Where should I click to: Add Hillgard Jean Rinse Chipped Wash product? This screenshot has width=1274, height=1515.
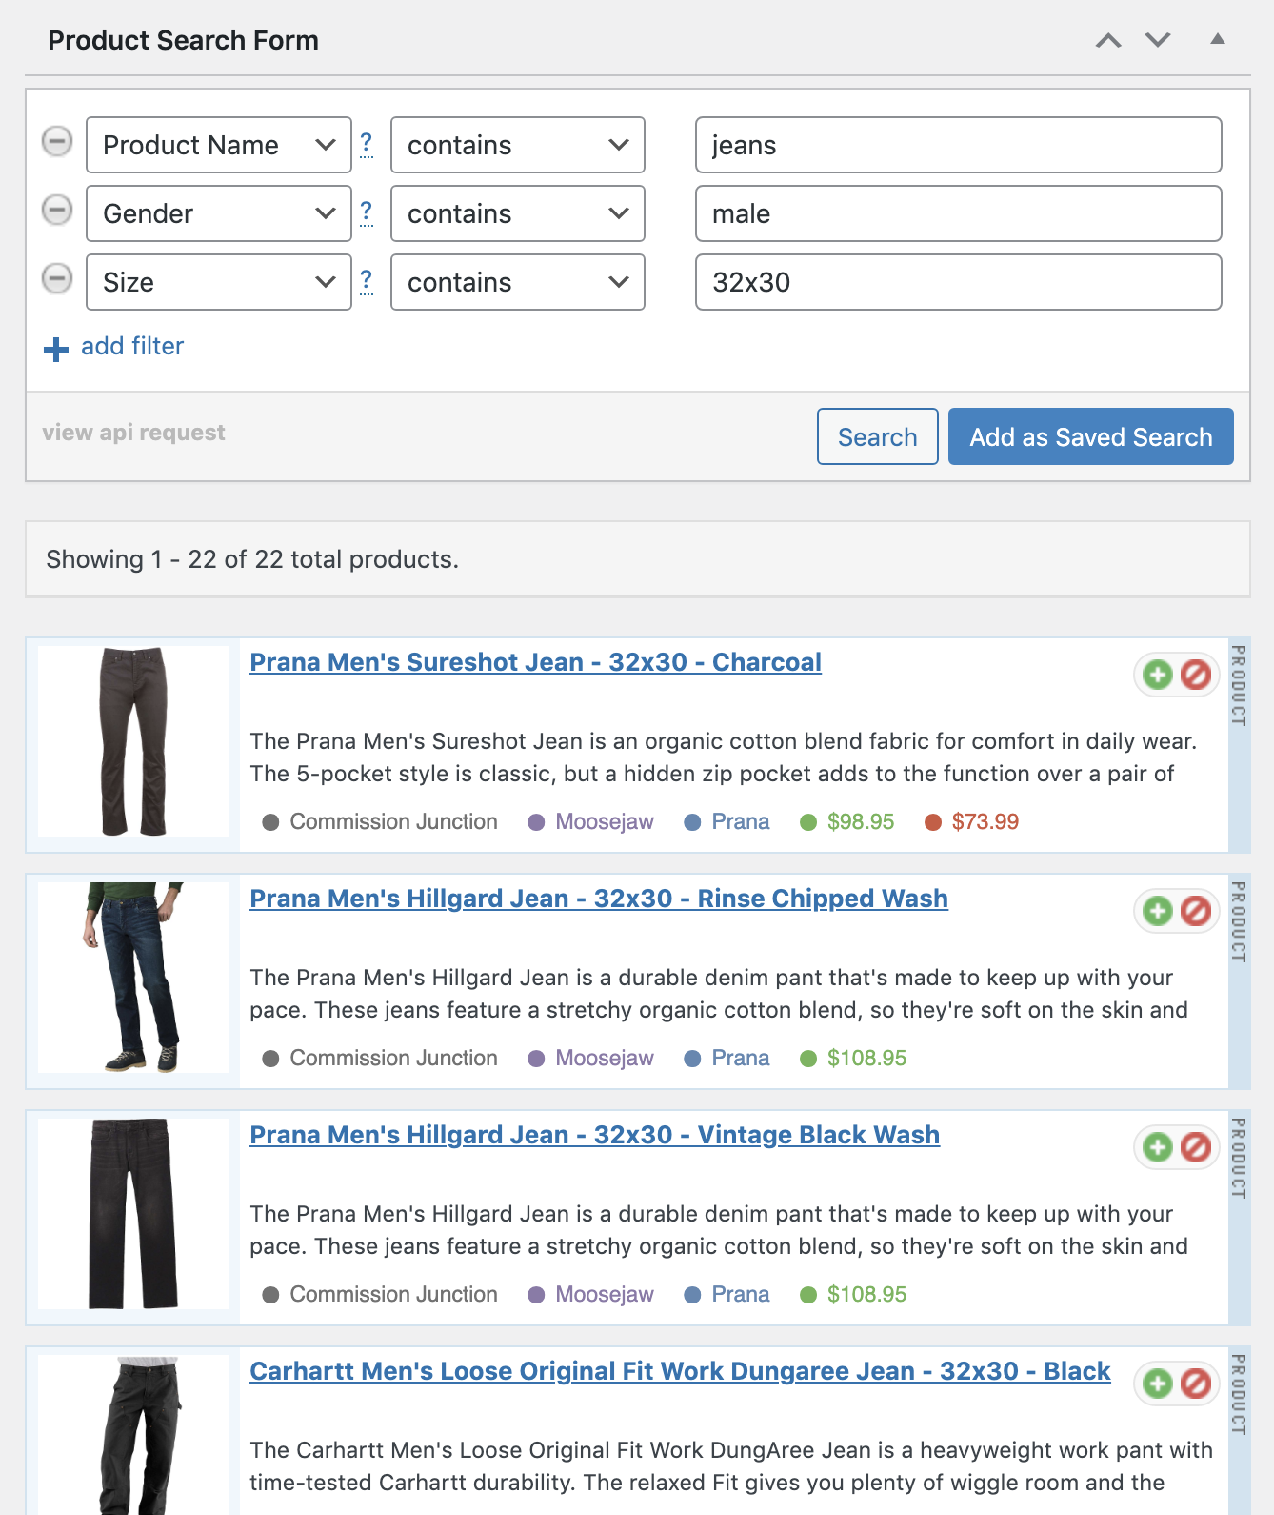[x=1158, y=911]
